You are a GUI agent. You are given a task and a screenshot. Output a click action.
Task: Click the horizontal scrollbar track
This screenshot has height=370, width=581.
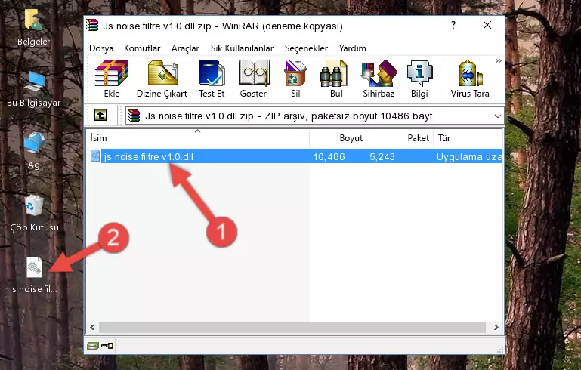pyautogui.click(x=292, y=328)
